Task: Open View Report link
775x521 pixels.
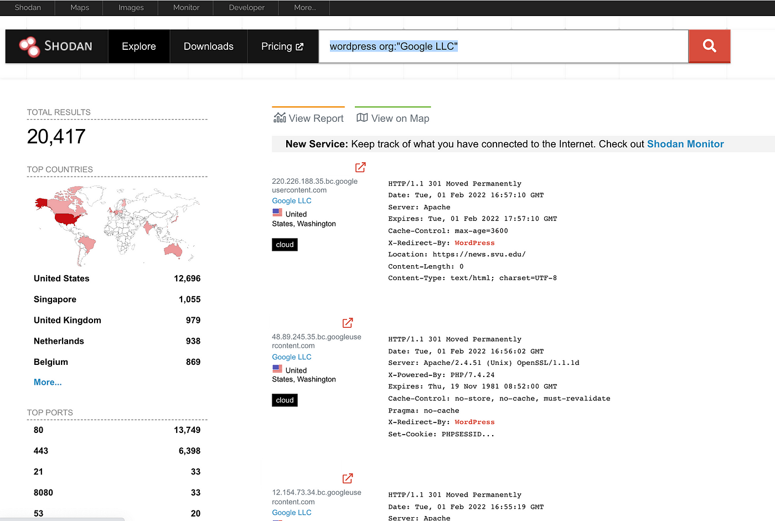Action: coord(308,118)
